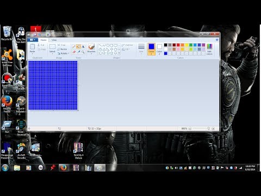Select the Color 1 box

click(x=151, y=49)
